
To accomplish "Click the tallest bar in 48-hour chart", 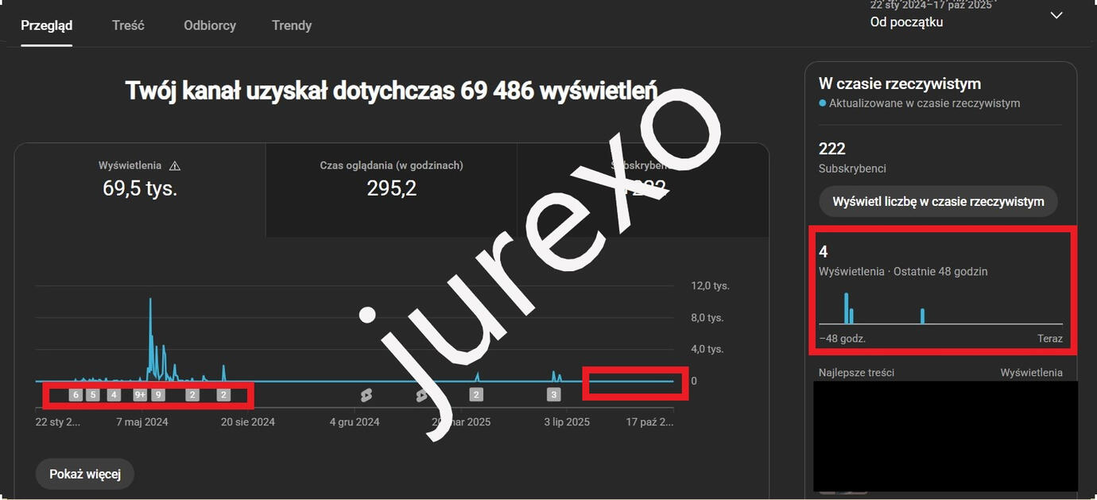I will tap(846, 308).
